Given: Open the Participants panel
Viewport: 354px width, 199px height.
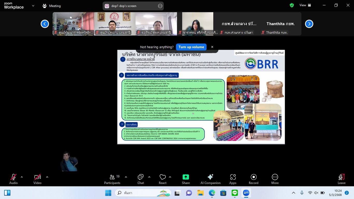Looking at the screenshot, I should 112,179.
